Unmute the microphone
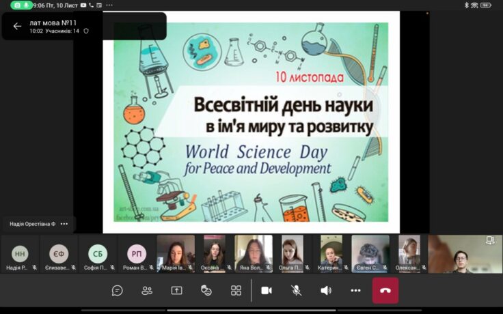Screen dimensions: 503x314 (x=297, y=290)
